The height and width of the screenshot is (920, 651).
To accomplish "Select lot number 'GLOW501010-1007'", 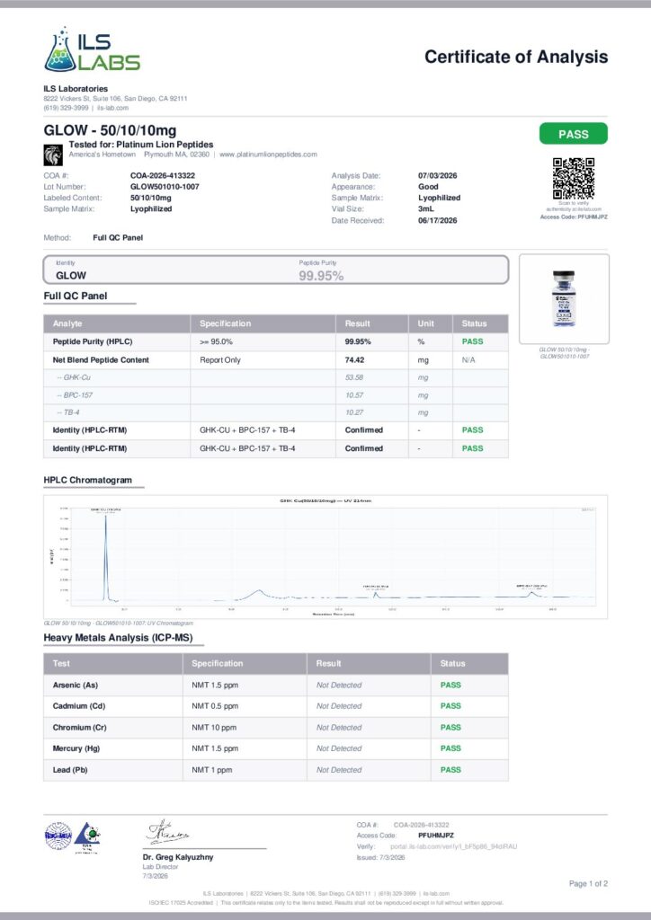I will click(x=165, y=187).
